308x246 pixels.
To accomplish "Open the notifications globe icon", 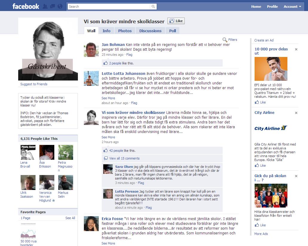I will click(x=60, y=6).
